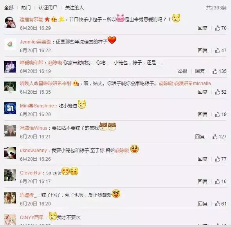Switch to the 认证用户 tab
The image size is (231, 227).
(48, 8)
